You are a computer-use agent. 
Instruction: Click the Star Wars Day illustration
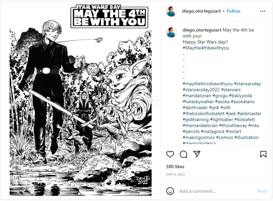[x=81, y=100]
